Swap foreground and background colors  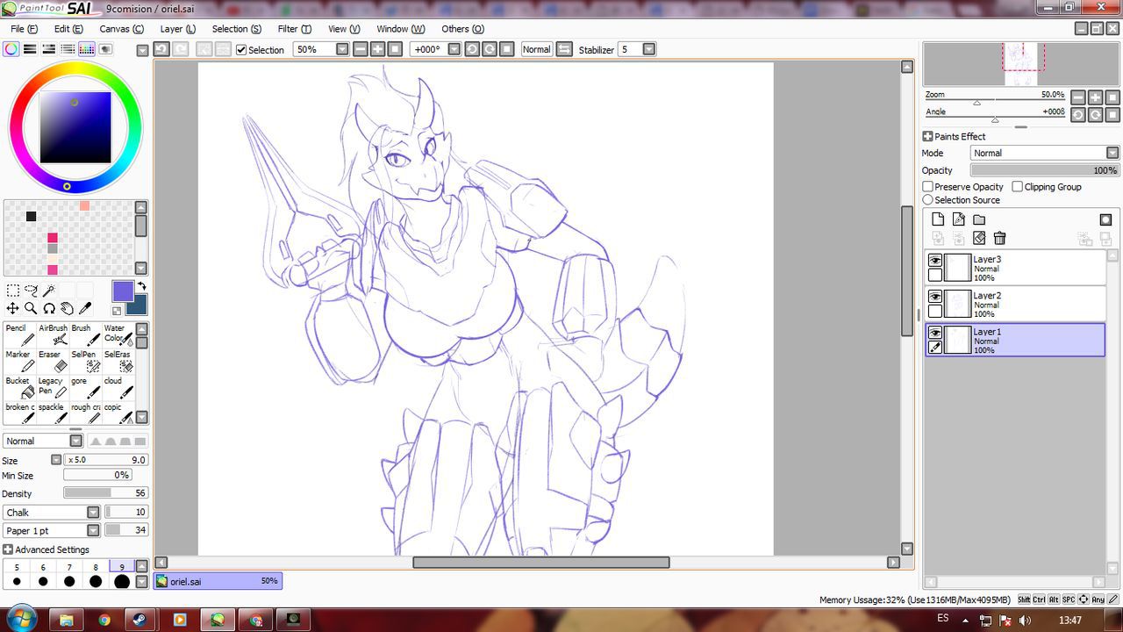(x=141, y=286)
